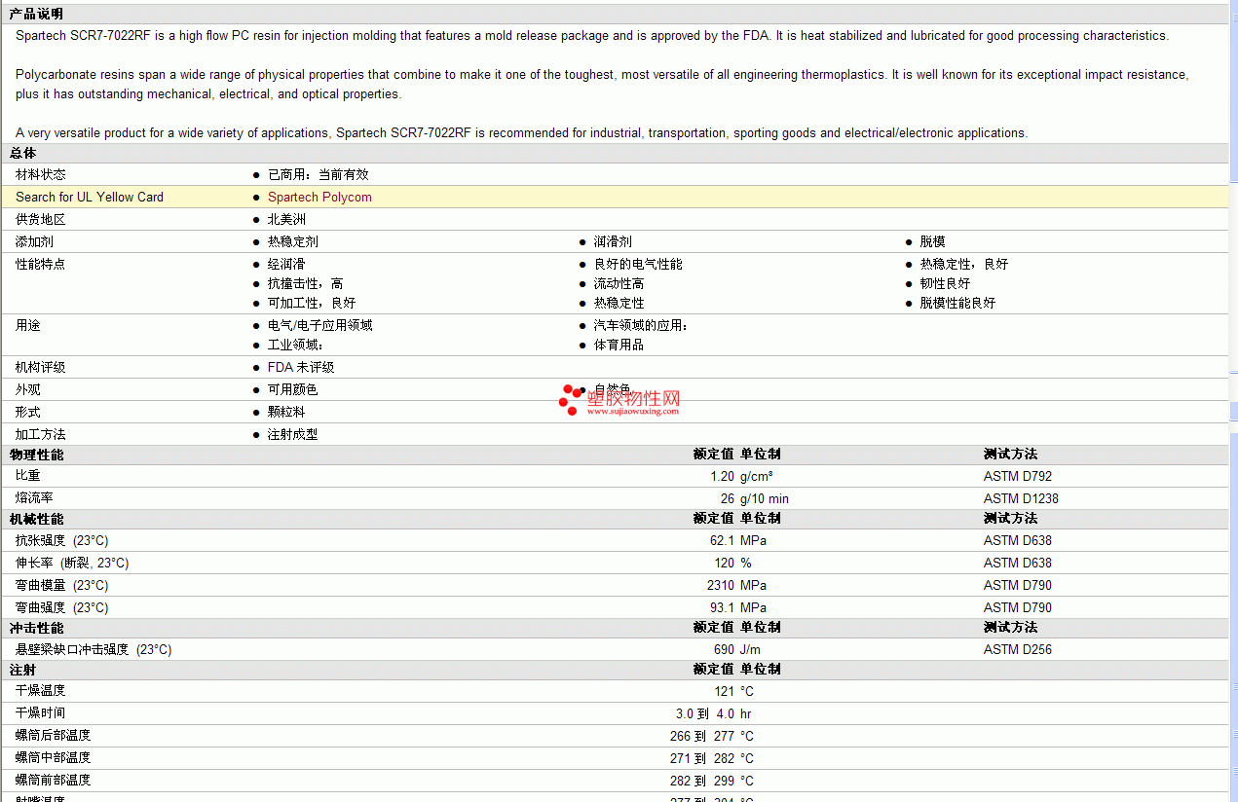Viewport: 1238px width, 802px height.
Task: Select the 690 impact strength value
Action: point(724,649)
